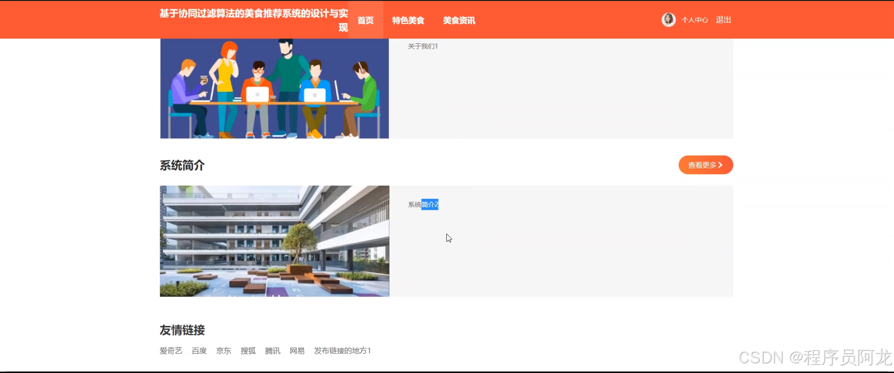This screenshot has height=373, width=894.
Task: Open 个人中心 link
Action: point(695,20)
